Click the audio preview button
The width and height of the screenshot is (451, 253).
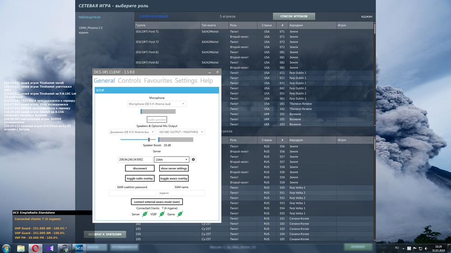(157, 119)
